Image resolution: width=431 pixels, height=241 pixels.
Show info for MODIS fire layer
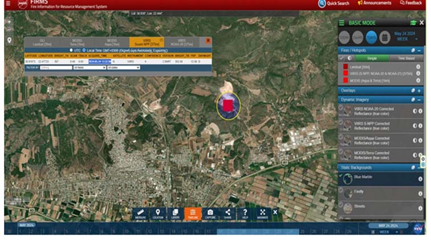coord(418,80)
